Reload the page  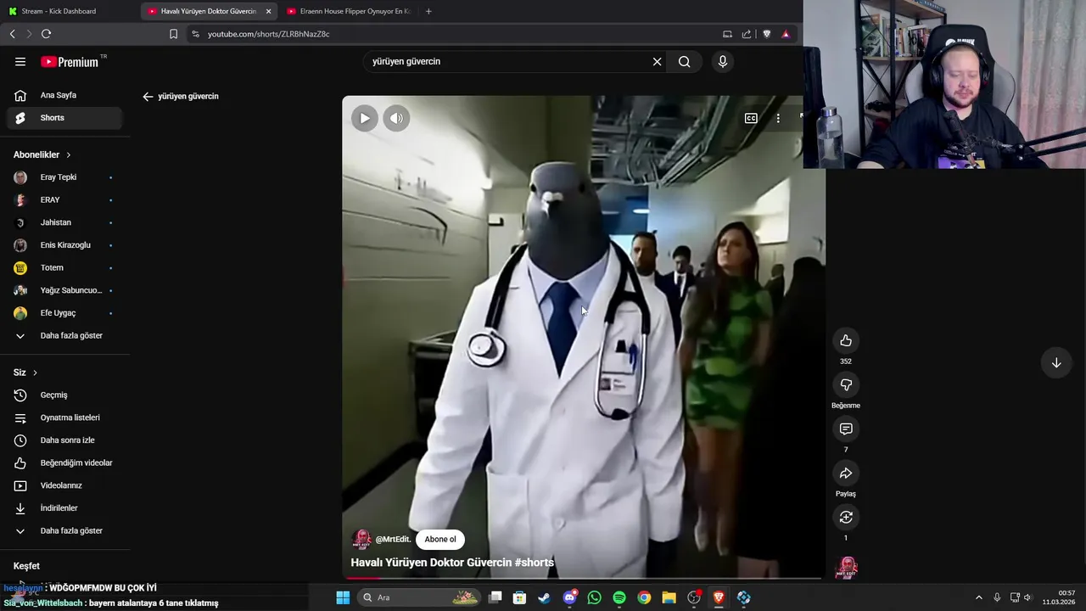tap(46, 34)
